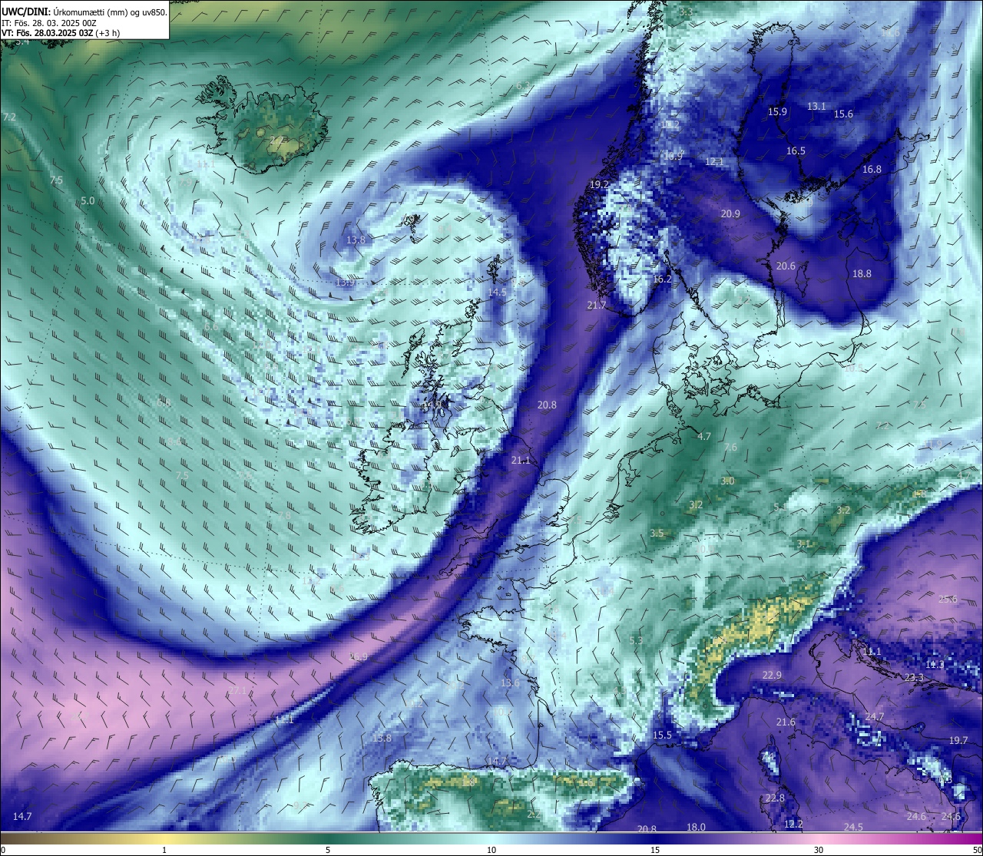The width and height of the screenshot is (983, 856).
Task: Click the 3.0 value on the map
Action: (727, 481)
